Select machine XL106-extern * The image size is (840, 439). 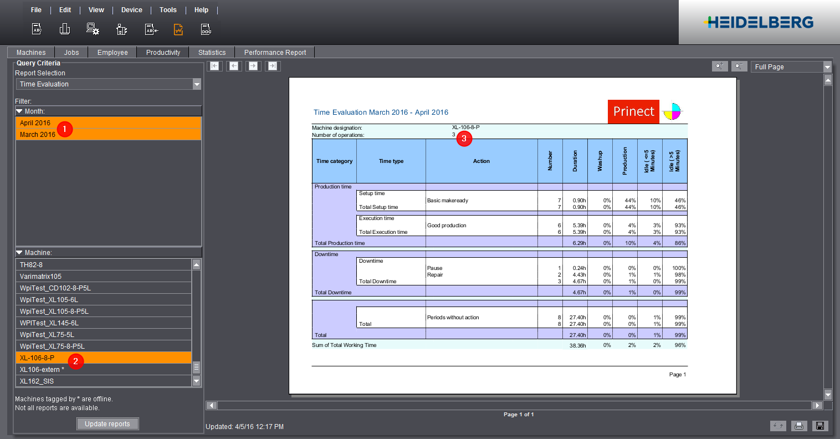[104, 370]
